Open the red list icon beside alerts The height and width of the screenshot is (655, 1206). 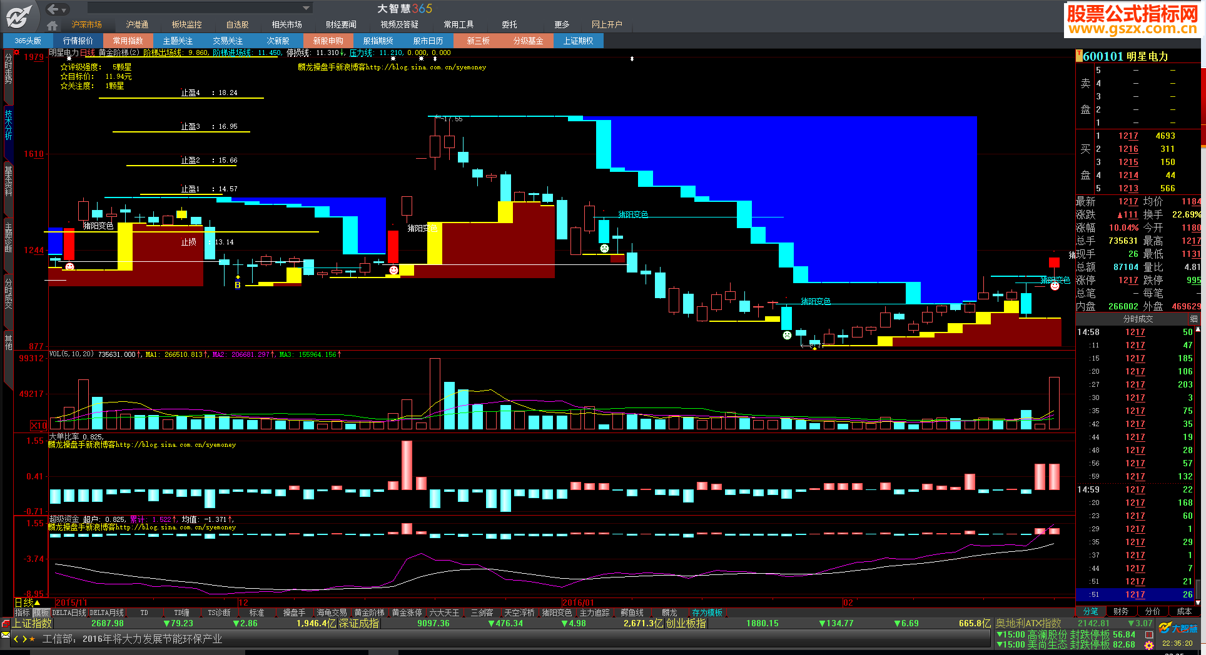click(1149, 634)
